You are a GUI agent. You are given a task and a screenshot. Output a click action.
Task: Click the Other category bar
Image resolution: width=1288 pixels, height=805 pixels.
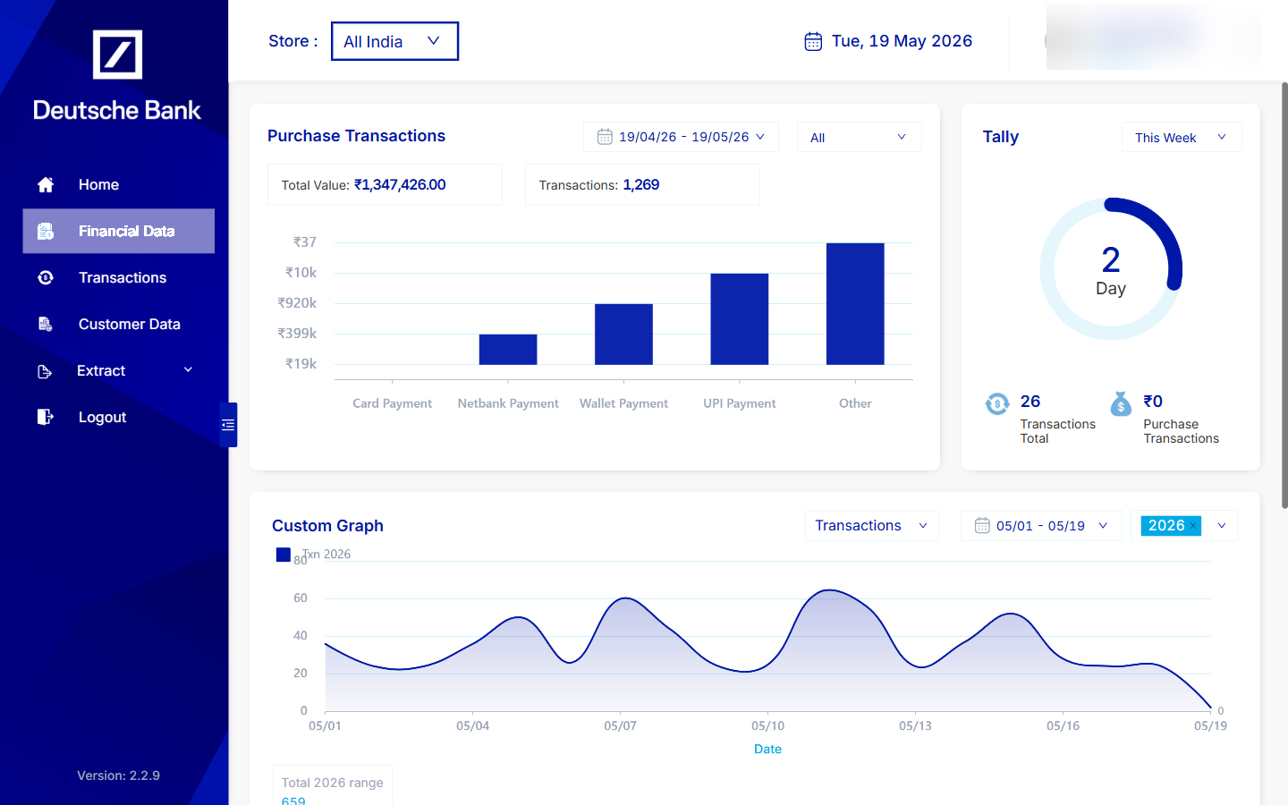[x=855, y=304]
